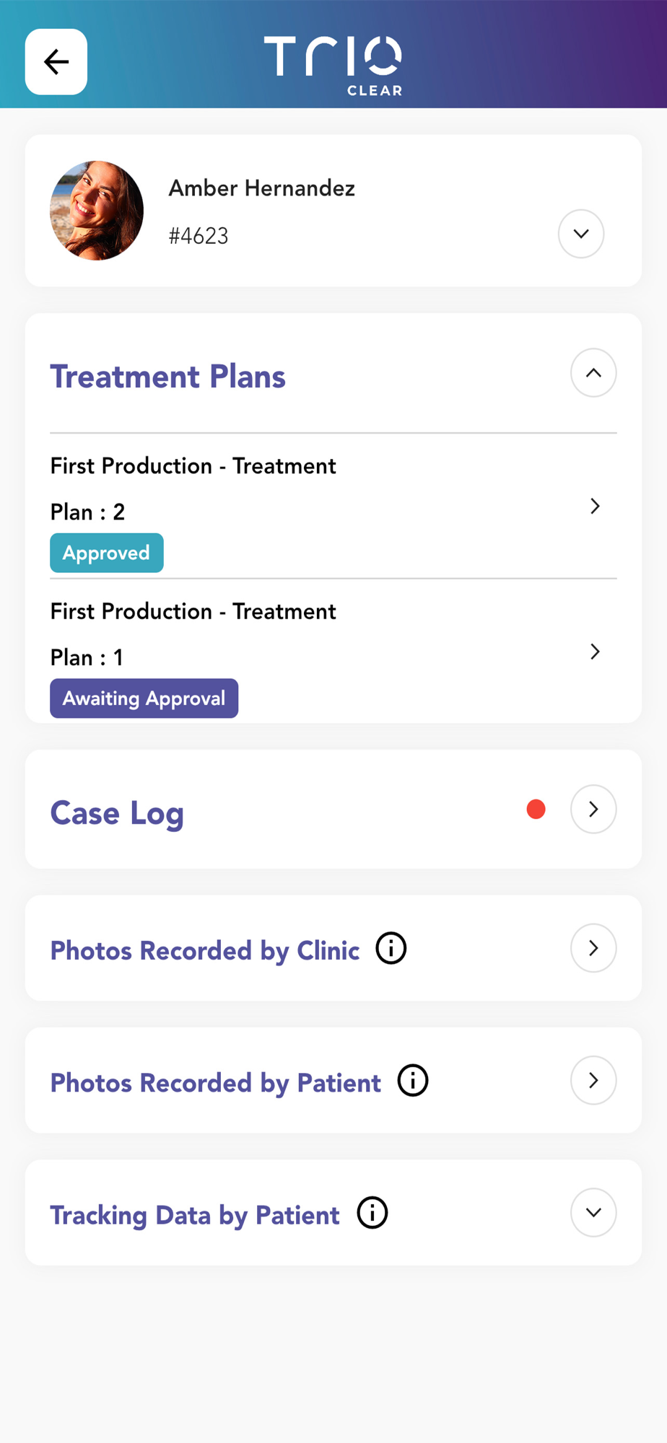Image resolution: width=667 pixels, height=1443 pixels.
Task: Click Amber Hernandez's profile photo
Action: click(x=97, y=211)
